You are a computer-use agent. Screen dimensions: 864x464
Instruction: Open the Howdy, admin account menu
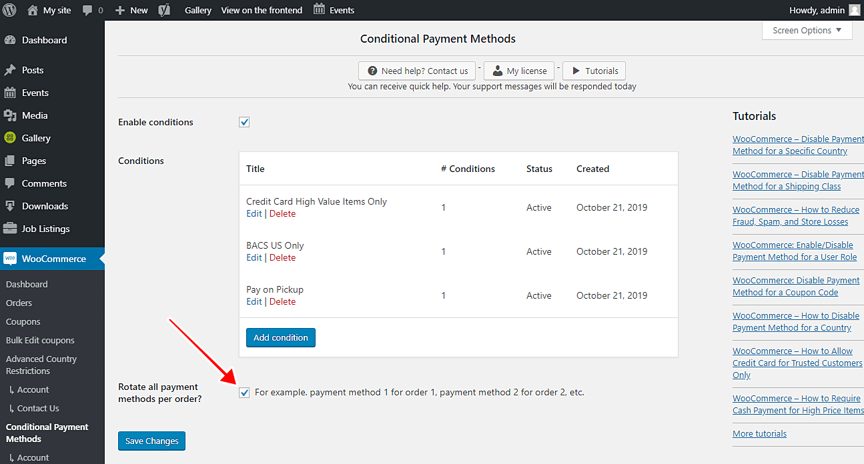[825, 10]
